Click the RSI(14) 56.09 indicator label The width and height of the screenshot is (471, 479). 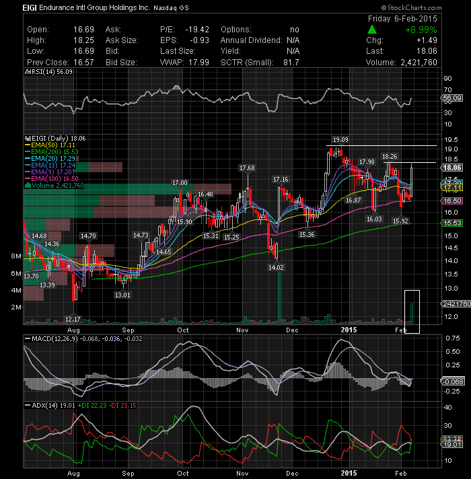click(x=49, y=72)
